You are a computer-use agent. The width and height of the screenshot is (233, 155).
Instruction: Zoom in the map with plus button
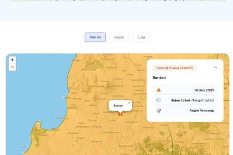(12, 60)
